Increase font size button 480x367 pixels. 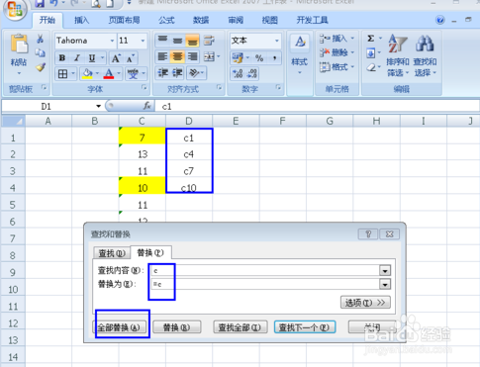116,58
